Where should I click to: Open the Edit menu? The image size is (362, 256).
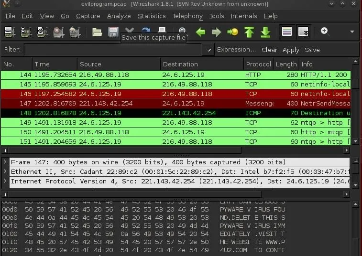(x=27, y=16)
